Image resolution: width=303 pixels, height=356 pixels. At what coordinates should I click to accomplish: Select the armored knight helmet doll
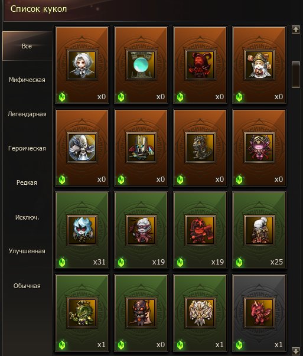(x=141, y=148)
